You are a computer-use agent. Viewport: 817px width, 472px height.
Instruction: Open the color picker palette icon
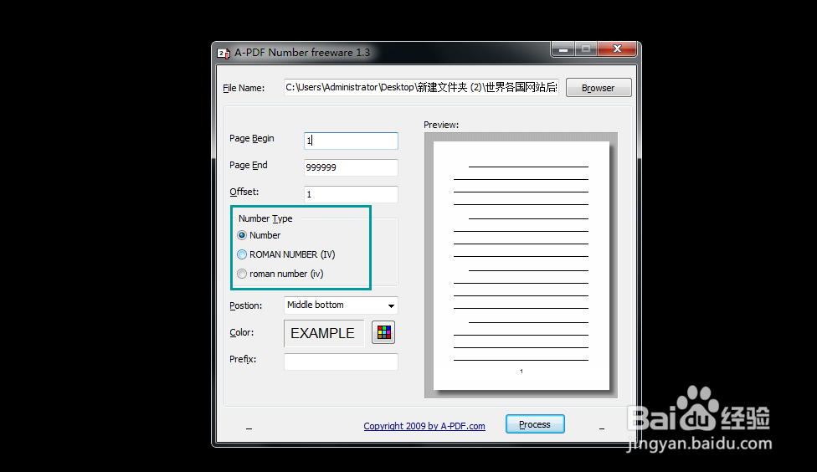click(383, 332)
